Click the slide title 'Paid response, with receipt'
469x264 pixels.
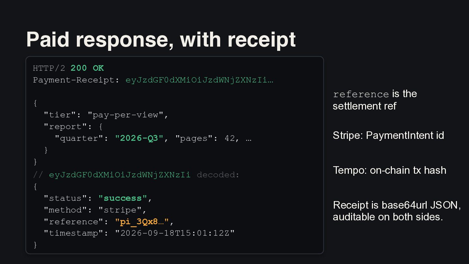pyautogui.click(x=161, y=39)
